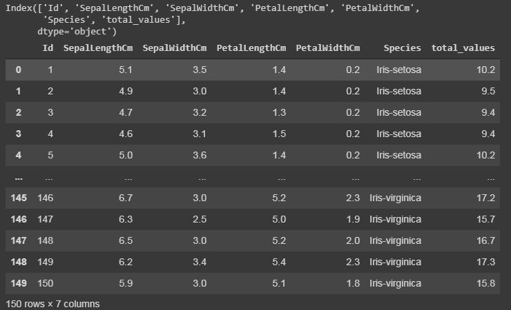The height and width of the screenshot is (310, 511).
Task: Click the Iris-virginica cell in row 147
Action: (395, 241)
